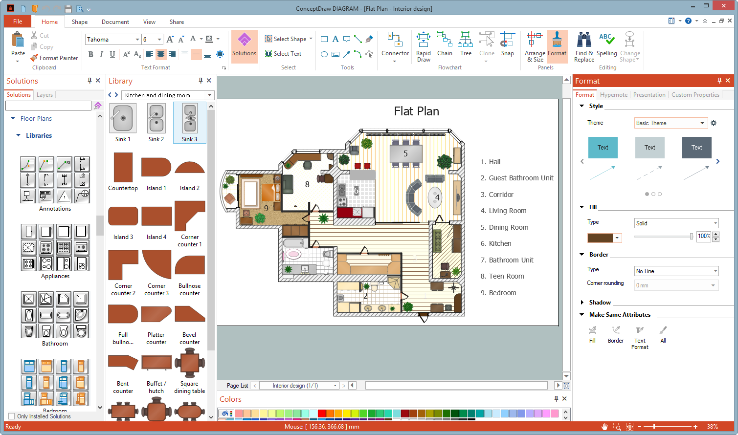Toggle the Solutions panel button in ribbon
The width and height of the screenshot is (738, 435).
pyautogui.click(x=244, y=46)
